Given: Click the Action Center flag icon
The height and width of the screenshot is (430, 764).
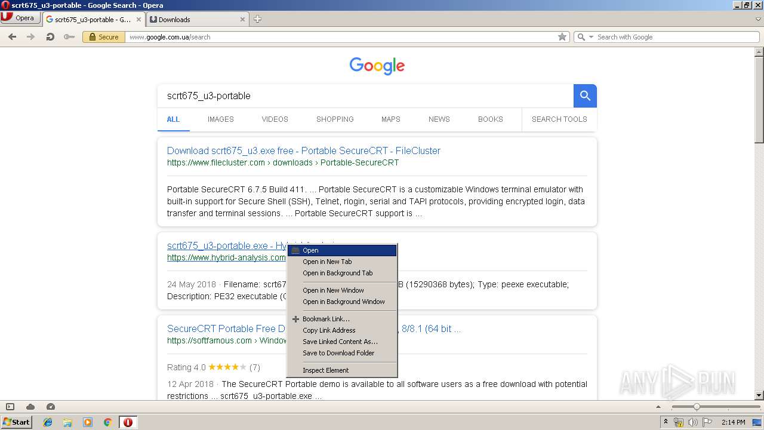Looking at the screenshot, I should pyautogui.click(x=707, y=422).
